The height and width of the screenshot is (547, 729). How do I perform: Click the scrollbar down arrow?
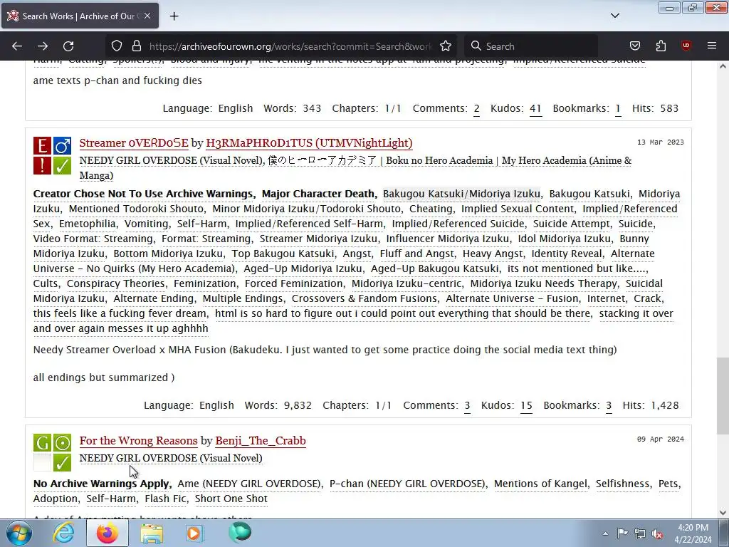[723, 513]
